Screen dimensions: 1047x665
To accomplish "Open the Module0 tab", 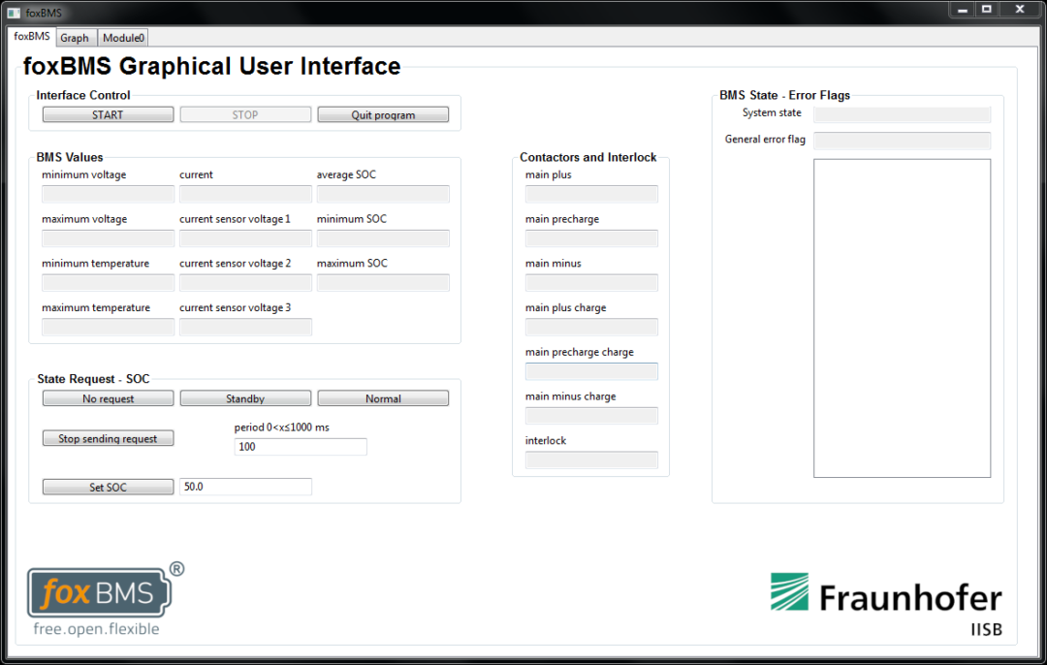I will [x=122, y=37].
